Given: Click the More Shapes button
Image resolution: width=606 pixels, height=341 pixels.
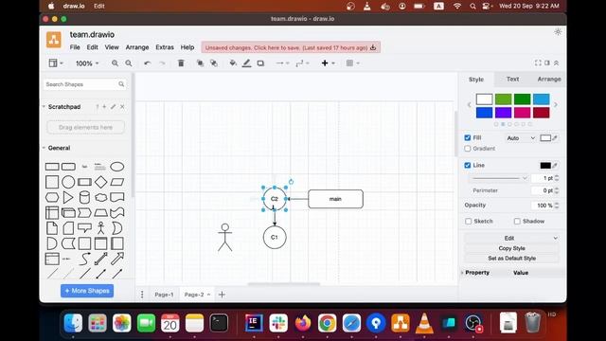Looking at the screenshot, I should [x=87, y=291].
